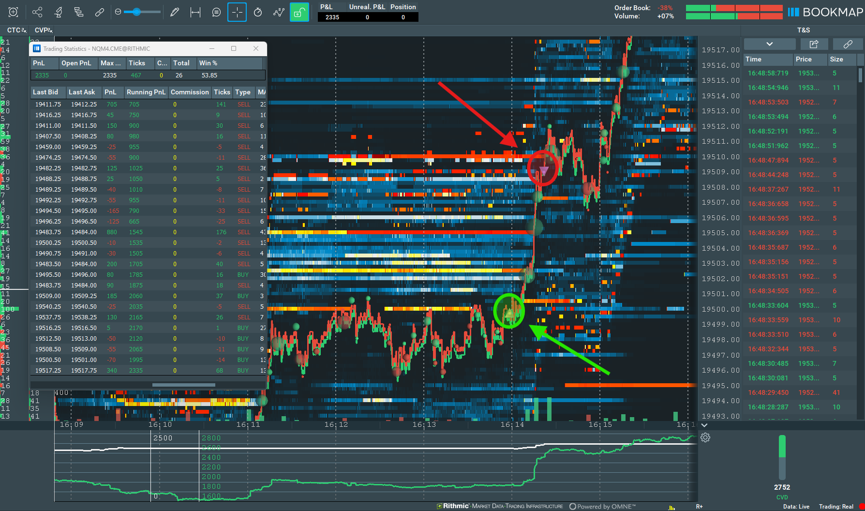The width and height of the screenshot is (865, 511).
Task: Select the CTC tab
Action: [x=14, y=30]
